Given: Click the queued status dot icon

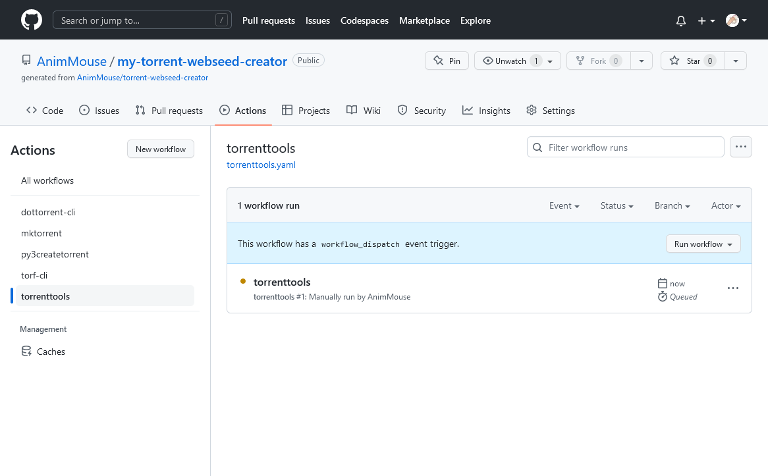Looking at the screenshot, I should pyautogui.click(x=243, y=281).
